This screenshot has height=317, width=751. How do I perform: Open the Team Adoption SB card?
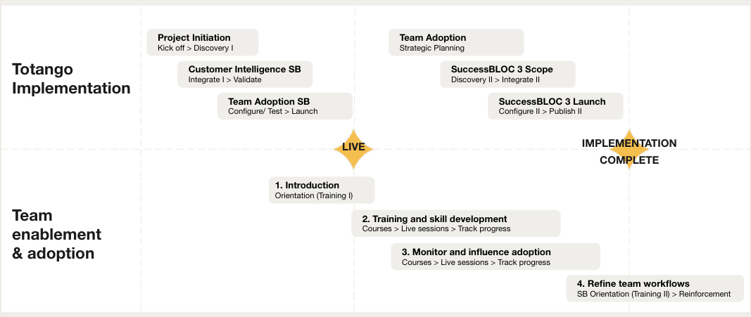pyautogui.click(x=285, y=106)
